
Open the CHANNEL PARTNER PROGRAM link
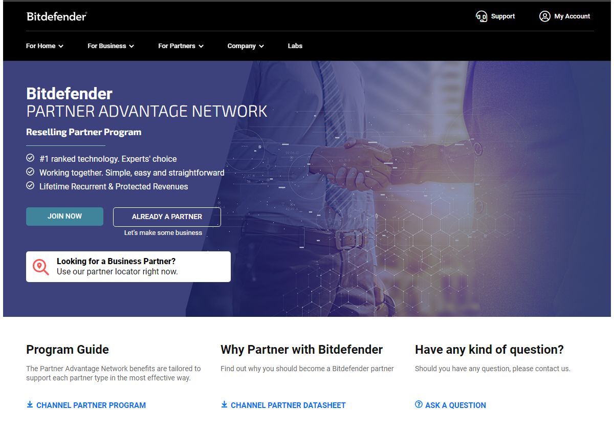91,405
